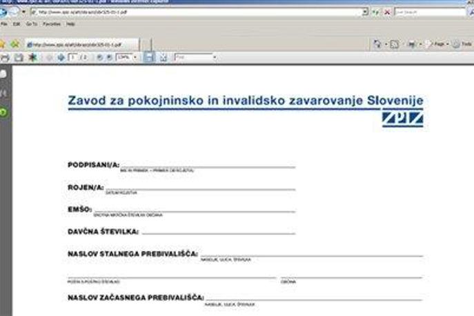The height and width of the screenshot is (316, 474).
Task: Open a new browser tab
Action: coord(146,45)
